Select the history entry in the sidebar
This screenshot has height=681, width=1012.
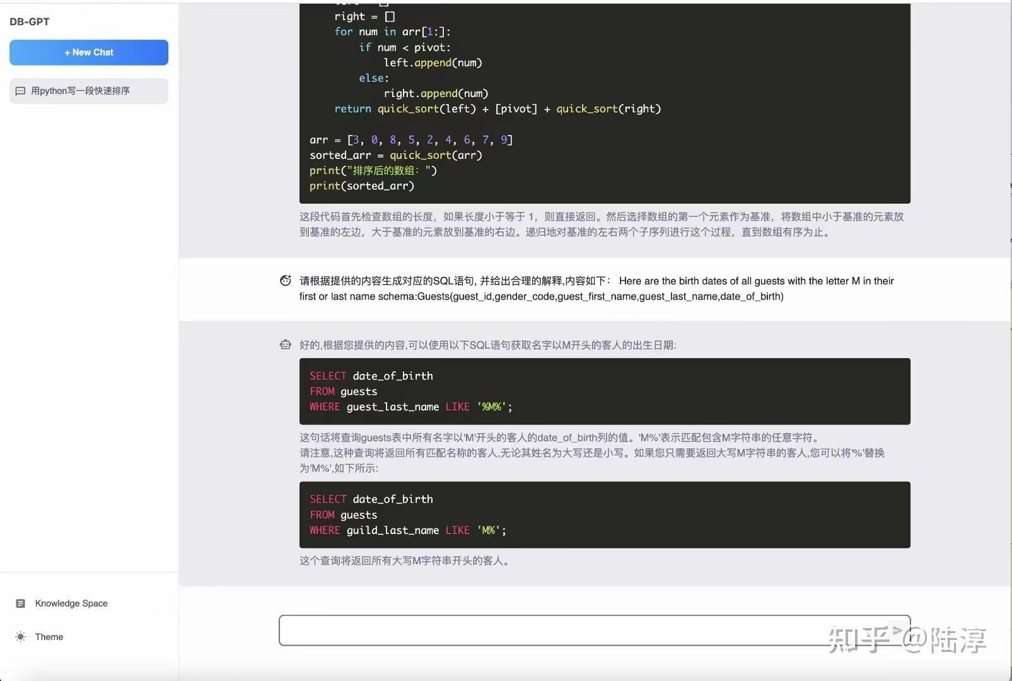[88, 90]
